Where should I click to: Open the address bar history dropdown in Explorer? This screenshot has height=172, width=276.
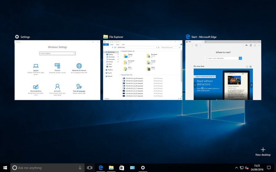[156, 48]
